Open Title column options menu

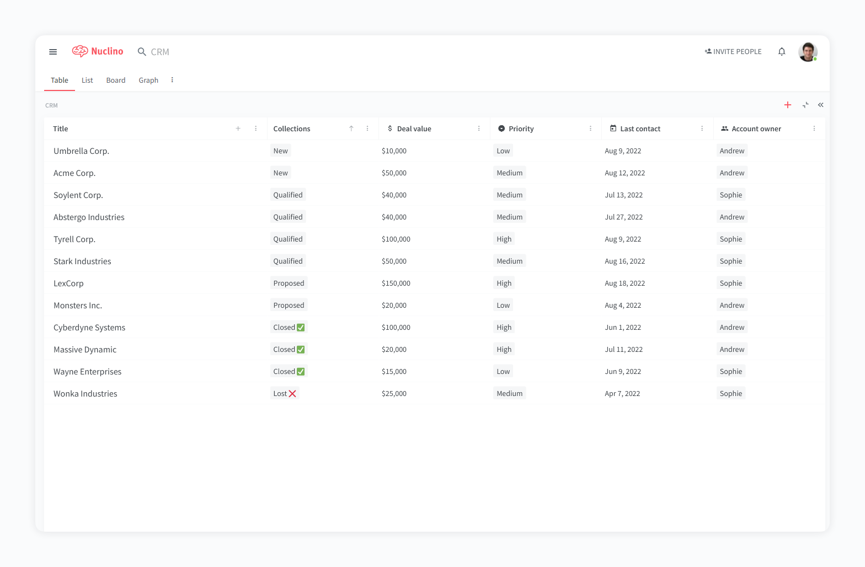[x=256, y=129]
